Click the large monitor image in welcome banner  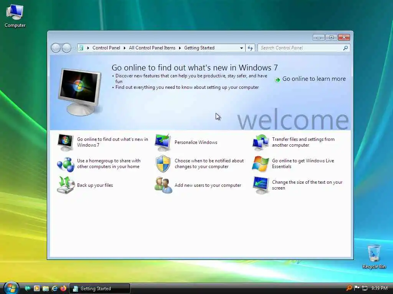coord(80,91)
